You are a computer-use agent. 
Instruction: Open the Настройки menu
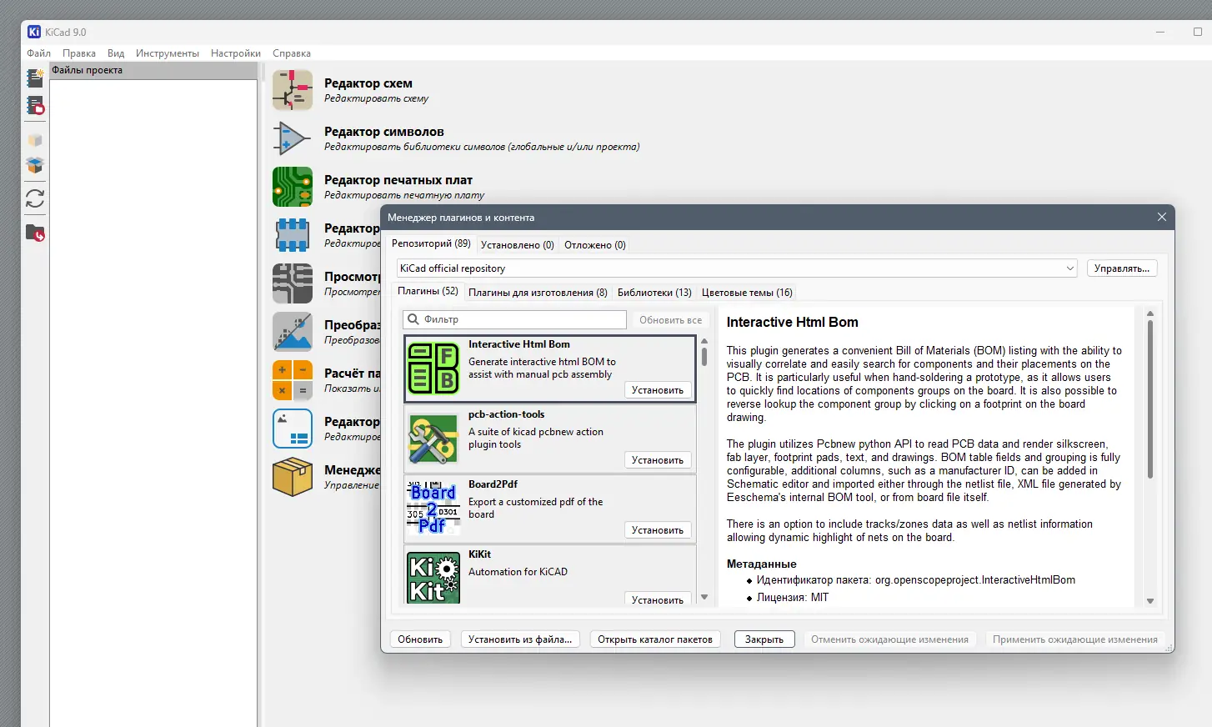click(236, 53)
